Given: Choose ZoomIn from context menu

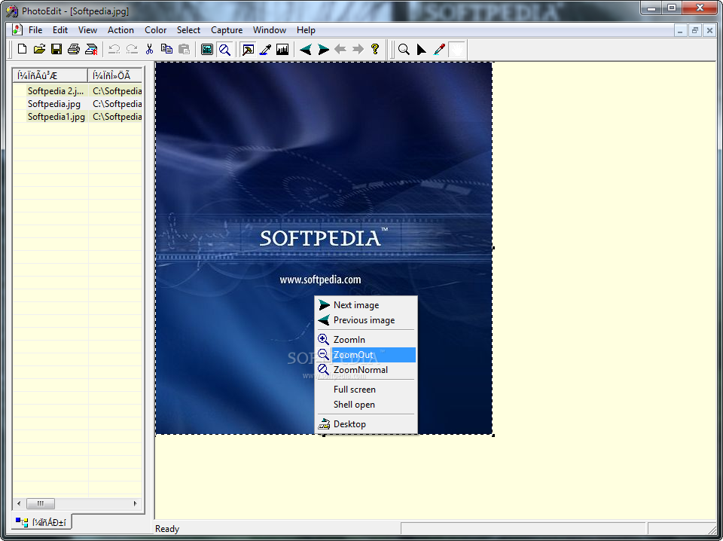Looking at the screenshot, I should 366,340.
